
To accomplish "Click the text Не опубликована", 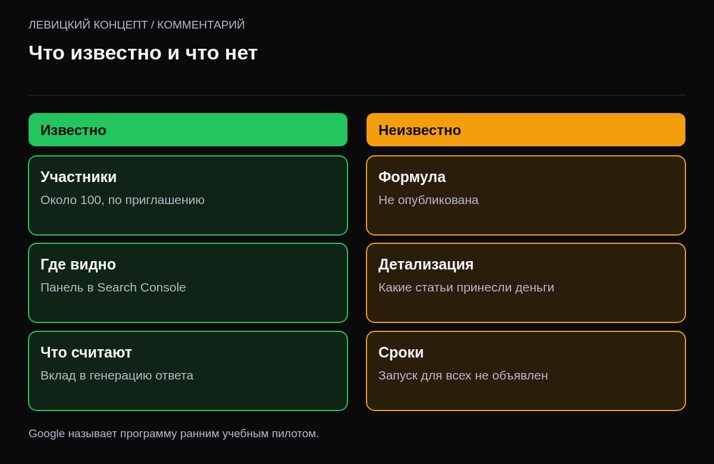I will click(x=428, y=200).
